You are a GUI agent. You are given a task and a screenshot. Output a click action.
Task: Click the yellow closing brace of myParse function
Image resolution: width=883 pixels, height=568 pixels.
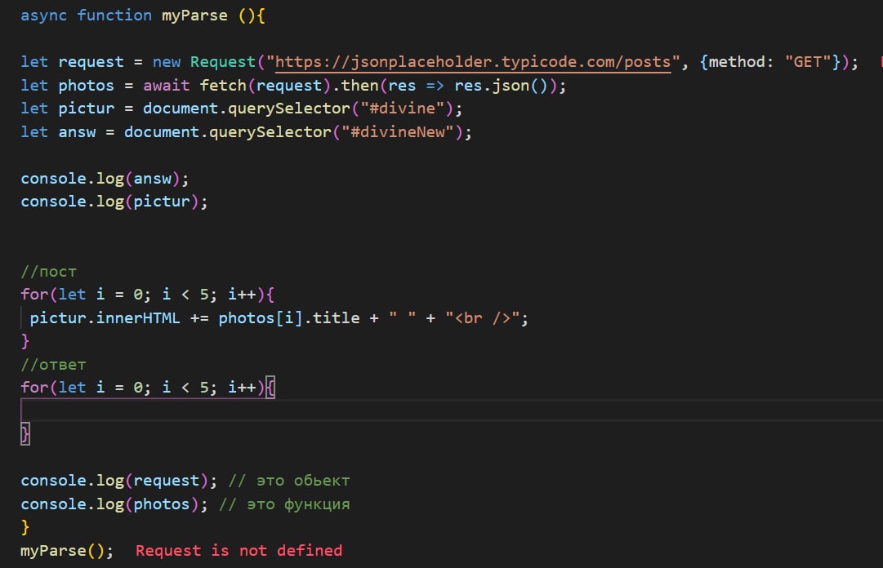pos(25,527)
